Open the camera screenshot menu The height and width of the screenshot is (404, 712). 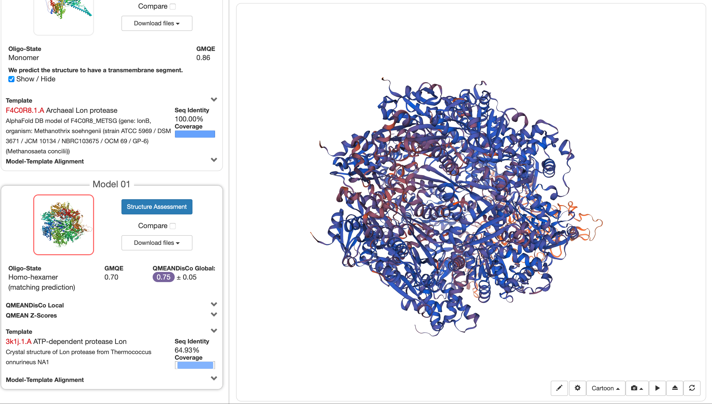[637, 388]
